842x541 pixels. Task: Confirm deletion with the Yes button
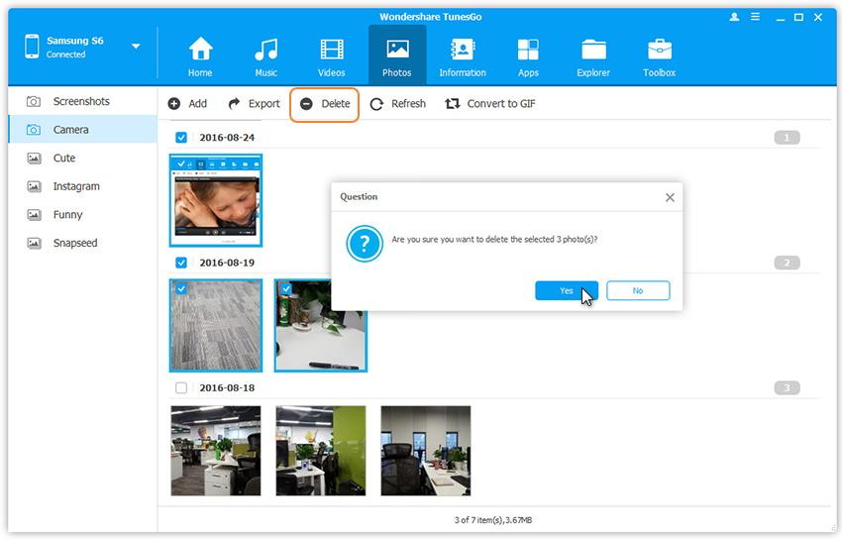tap(566, 290)
